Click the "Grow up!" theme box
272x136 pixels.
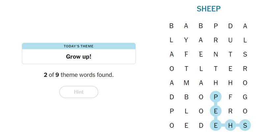(79, 56)
